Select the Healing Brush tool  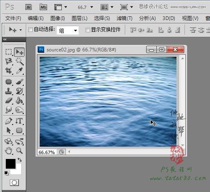pos(9,82)
